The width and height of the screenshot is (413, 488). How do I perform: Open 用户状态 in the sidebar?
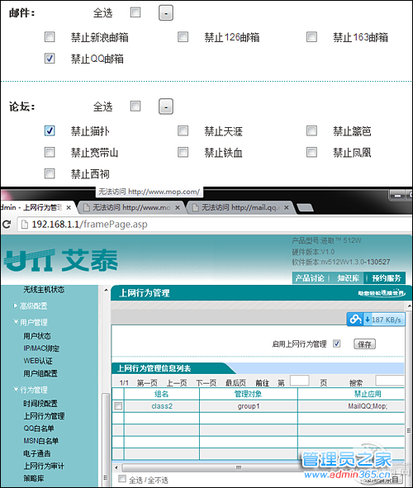(37, 336)
